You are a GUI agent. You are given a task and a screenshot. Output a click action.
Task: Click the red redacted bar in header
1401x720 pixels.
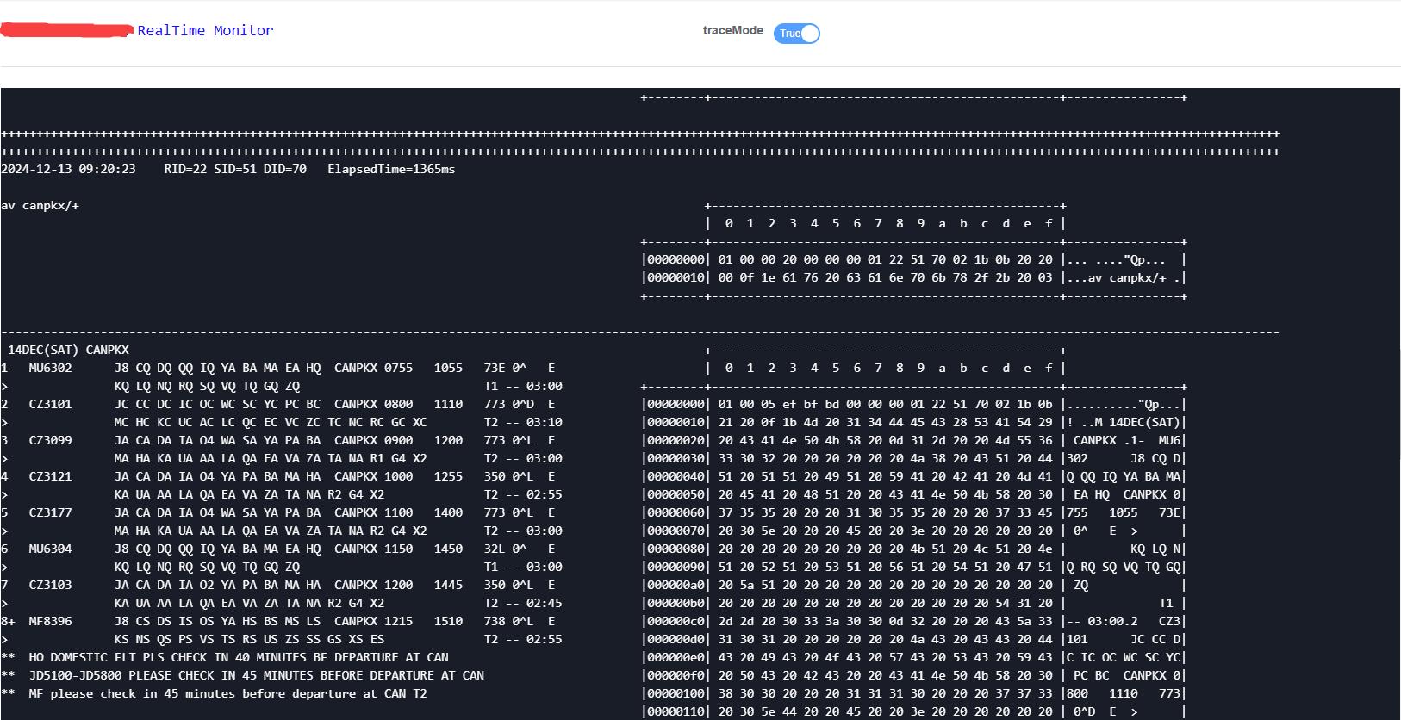(x=67, y=31)
